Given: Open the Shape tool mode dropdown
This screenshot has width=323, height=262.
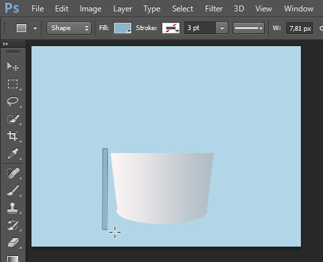Looking at the screenshot, I should pyautogui.click(x=69, y=28).
